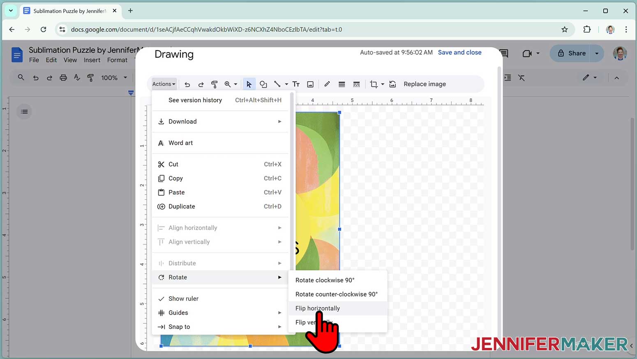Open the Download submenu

coord(221,121)
